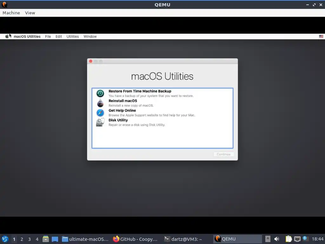Viewport: 325px width, 244px height.
Task: Click description 'Reinstall a new copy of macOS.'
Action: click(131, 105)
